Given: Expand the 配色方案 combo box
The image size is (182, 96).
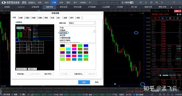Looking at the screenshot, I should point(82,23).
